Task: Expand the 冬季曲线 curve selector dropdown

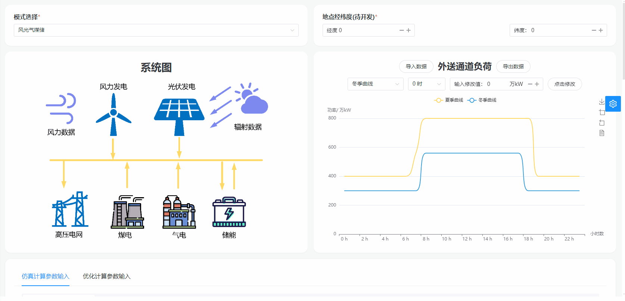Action: pos(375,84)
